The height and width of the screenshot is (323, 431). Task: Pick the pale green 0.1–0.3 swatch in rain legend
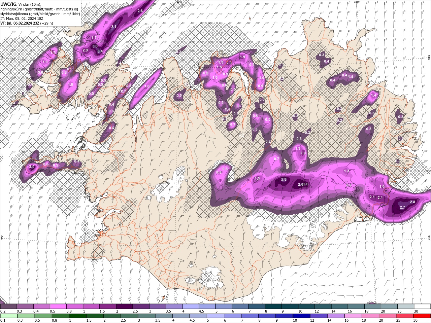9,316
